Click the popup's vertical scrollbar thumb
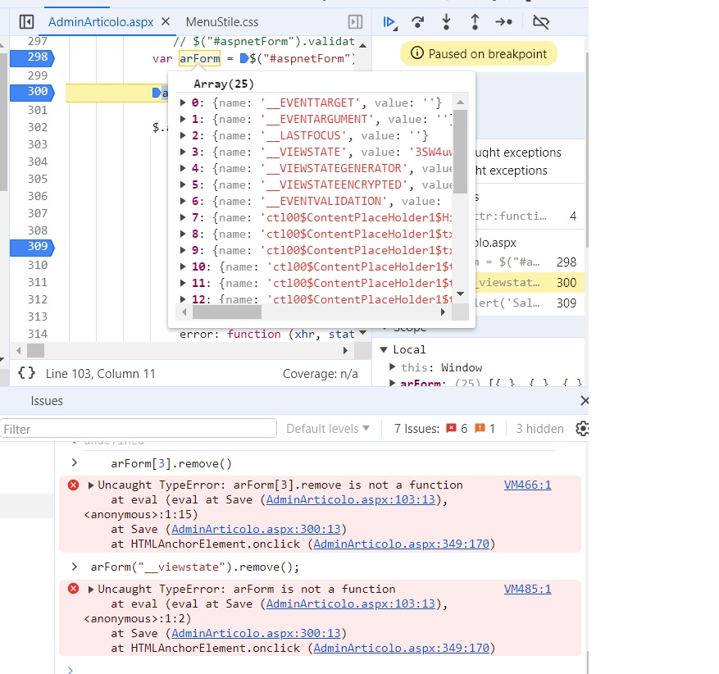This screenshot has height=674, width=719. 461,152
